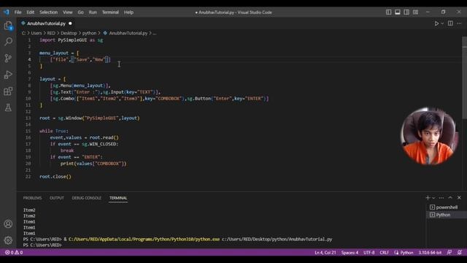Click line number 13 in the gutter
This screenshot has width=467, height=263.
pyautogui.click(x=28, y=118)
